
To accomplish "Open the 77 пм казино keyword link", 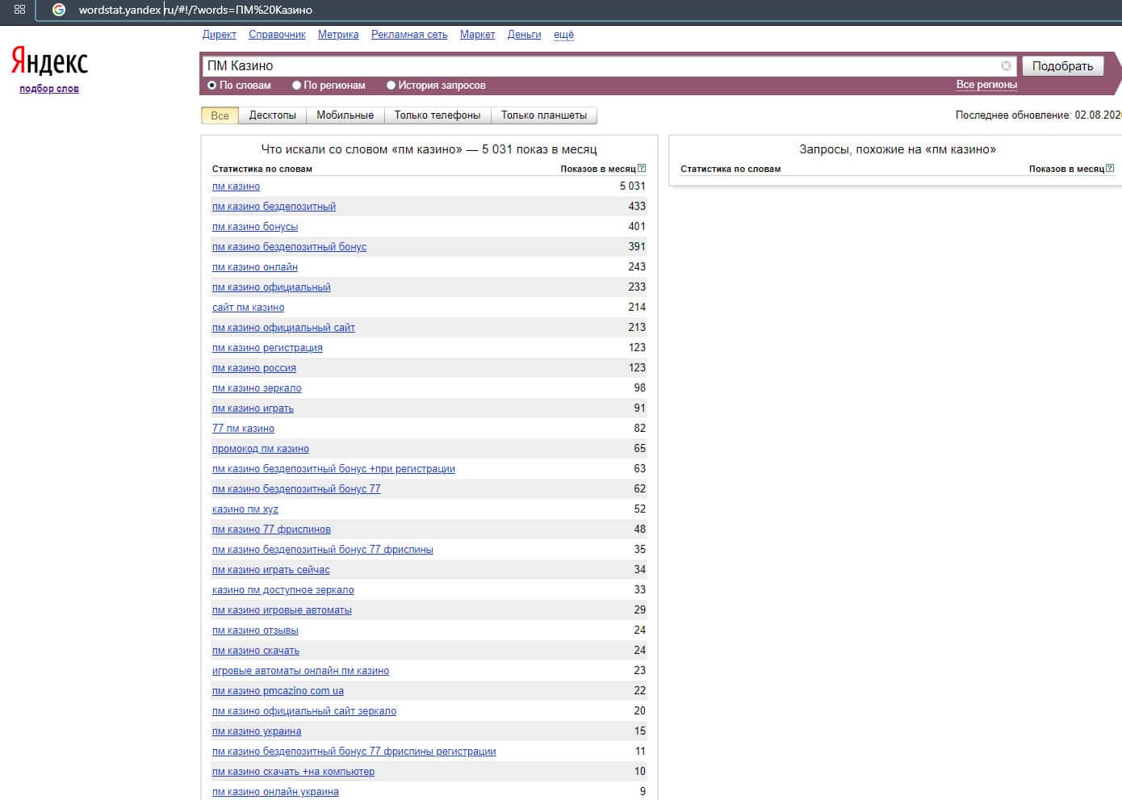I will [243, 429].
